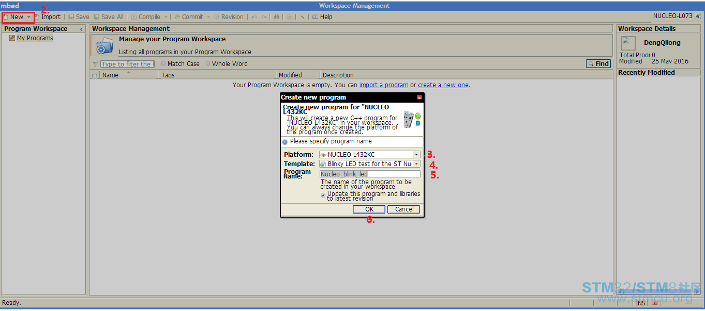Close the Create new program dialog
The width and height of the screenshot is (705, 311).
tap(419, 97)
